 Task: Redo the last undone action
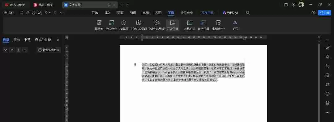click(55, 13)
